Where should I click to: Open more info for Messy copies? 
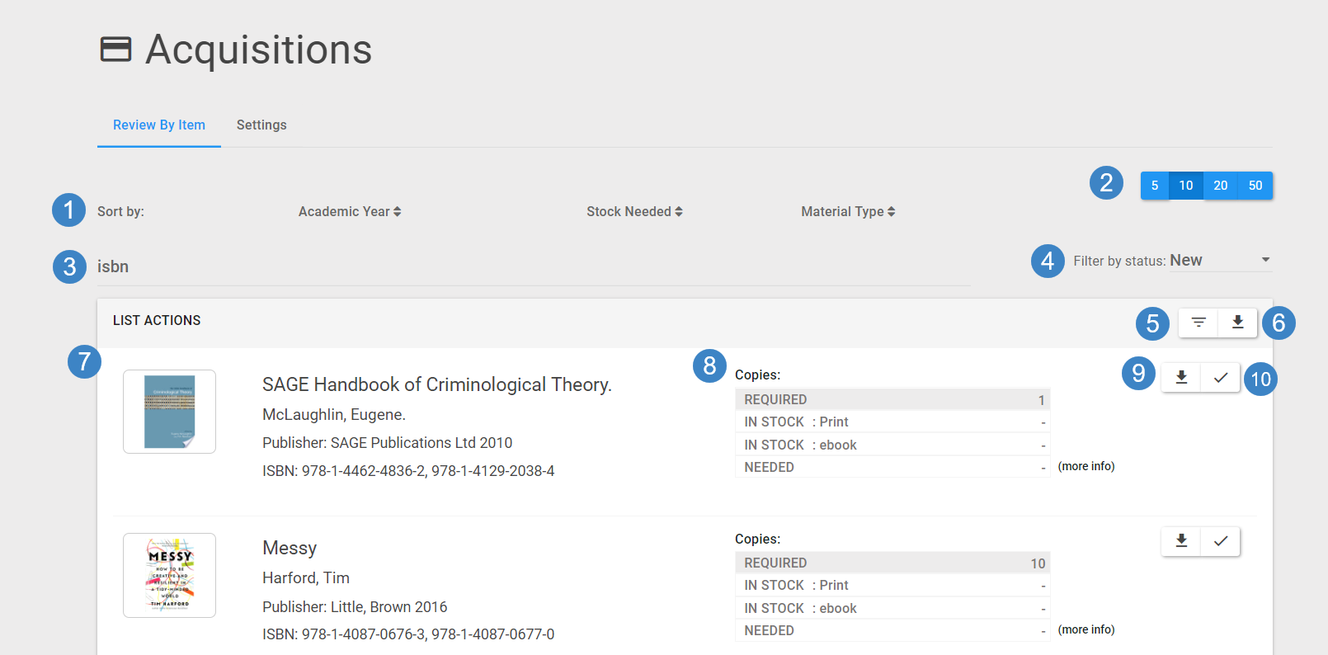1086,629
